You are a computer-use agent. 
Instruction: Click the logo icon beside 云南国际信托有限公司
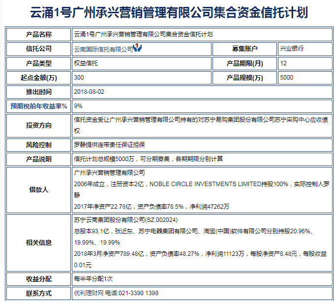(x=137, y=49)
